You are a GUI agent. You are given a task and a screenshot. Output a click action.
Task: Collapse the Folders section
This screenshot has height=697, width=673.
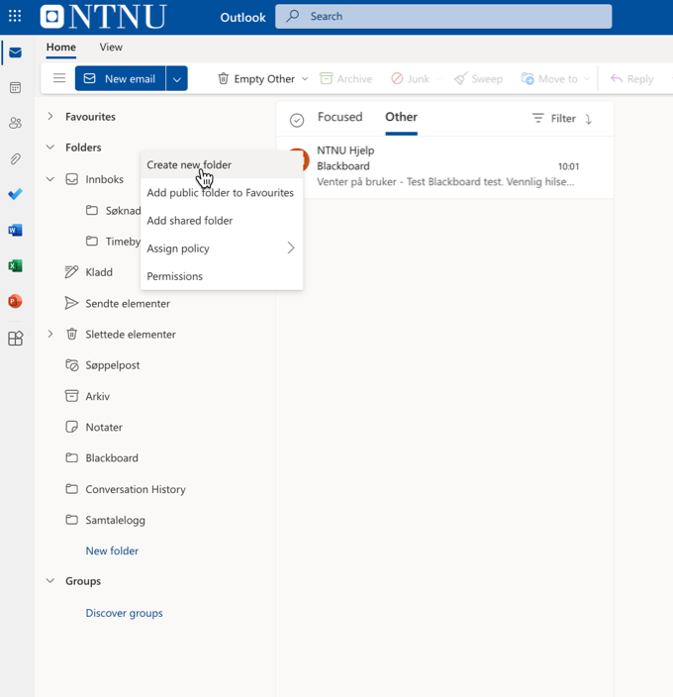tap(50, 148)
